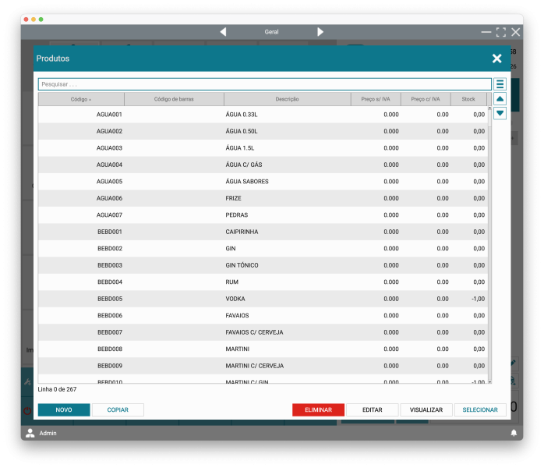Click the Preço s/ IVA column header

point(376,99)
